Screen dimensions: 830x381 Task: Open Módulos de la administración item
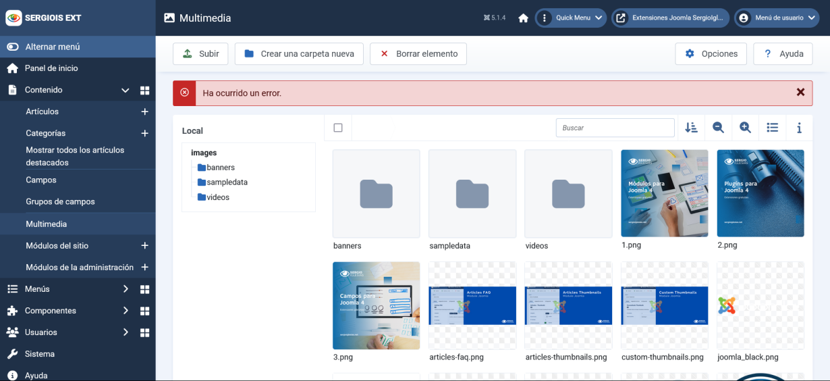pyautogui.click(x=80, y=267)
